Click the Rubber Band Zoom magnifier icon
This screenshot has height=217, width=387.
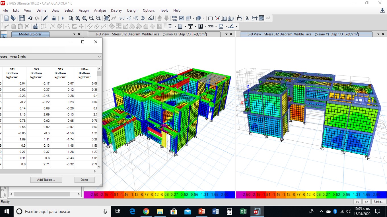[71, 18]
